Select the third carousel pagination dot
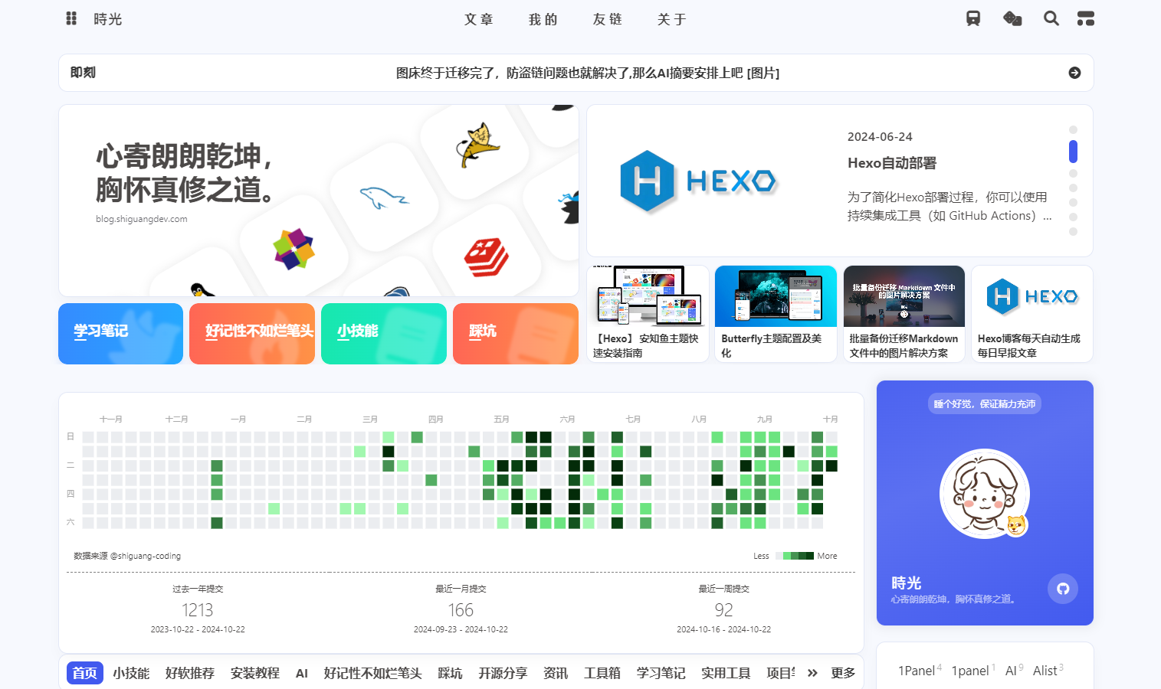 (1073, 174)
